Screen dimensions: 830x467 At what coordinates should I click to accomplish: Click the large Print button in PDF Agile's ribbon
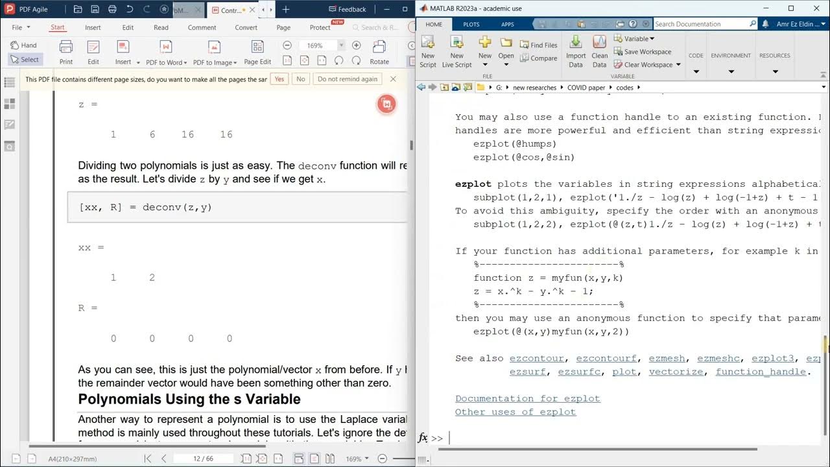tap(66, 53)
